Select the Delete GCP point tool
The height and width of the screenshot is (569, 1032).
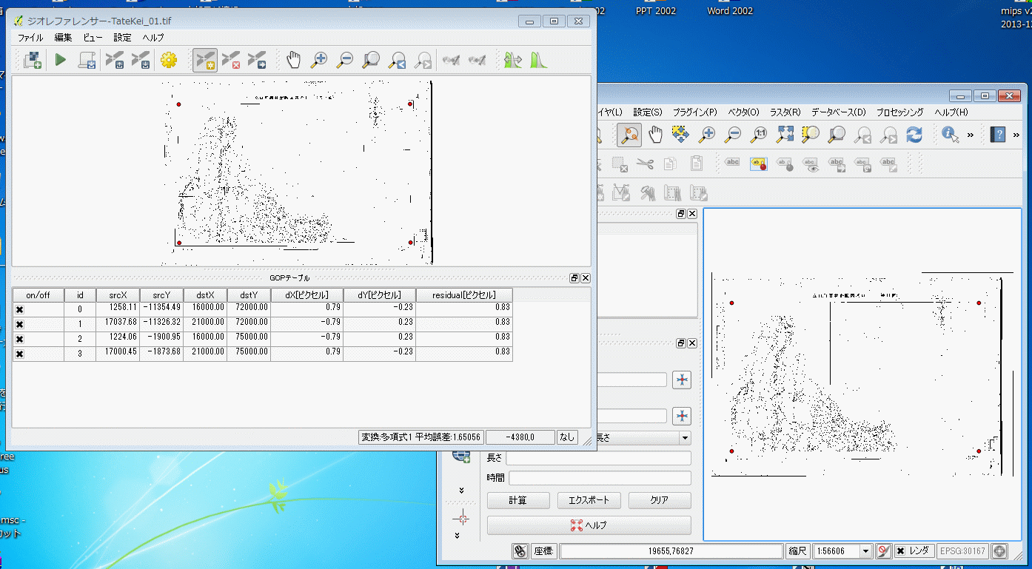[231, 60]
